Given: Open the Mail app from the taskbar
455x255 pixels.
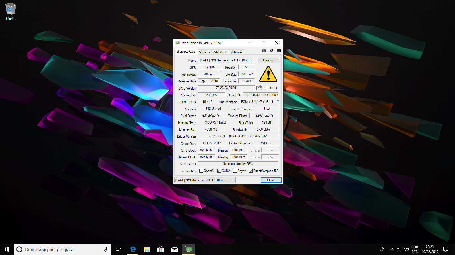Looking at the screenshot, I should [174, 249].
